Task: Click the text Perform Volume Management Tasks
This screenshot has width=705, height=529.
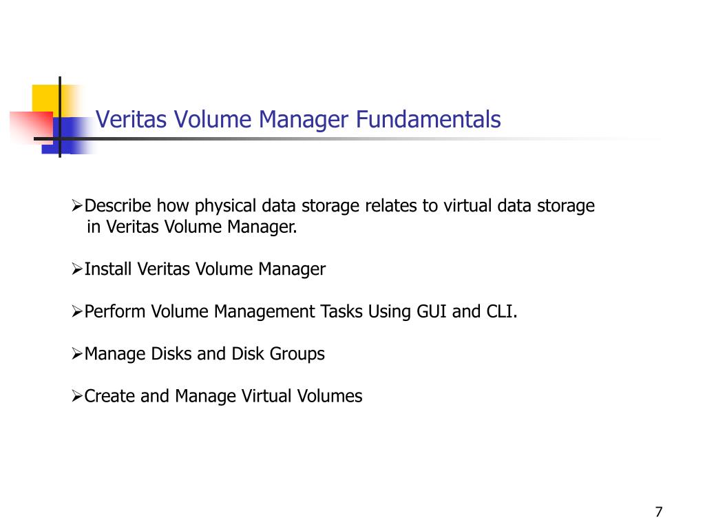Action: (224, 312)
